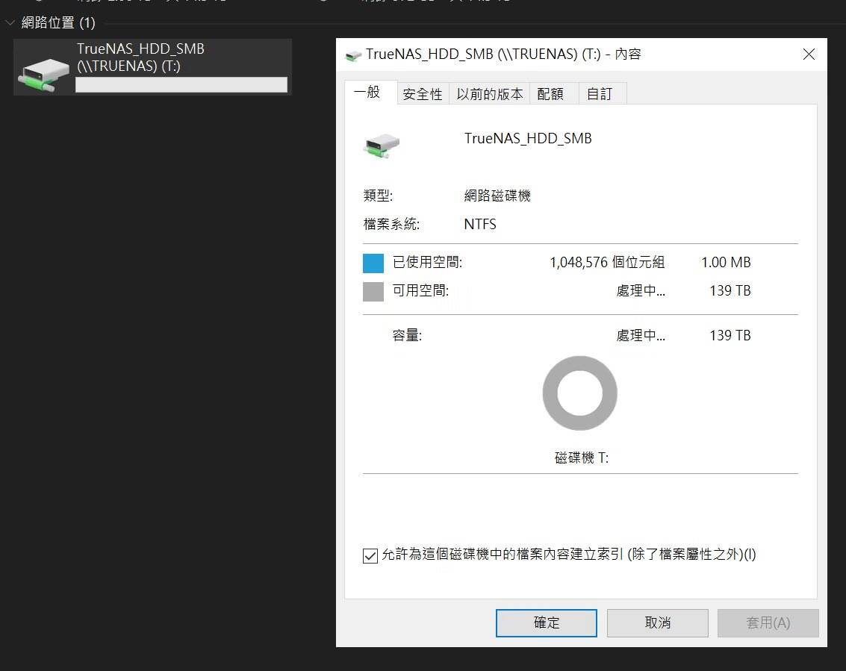The width and height of the screenshot is (846, 671).
Task: Click the 網路磁碟機 type value
Action: [x=497, y=196]
